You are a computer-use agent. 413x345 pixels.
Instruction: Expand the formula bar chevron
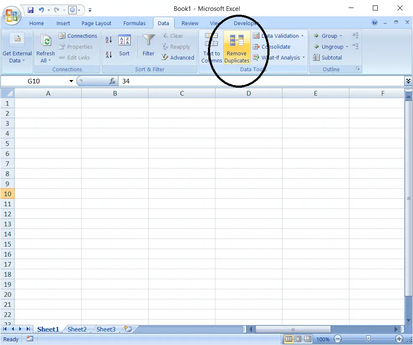pyautogui.click(x=408, y=81)
